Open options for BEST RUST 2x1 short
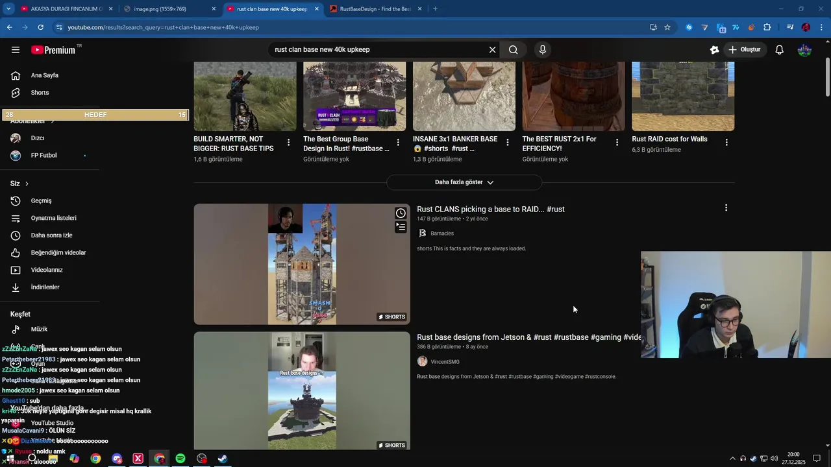 617,143
